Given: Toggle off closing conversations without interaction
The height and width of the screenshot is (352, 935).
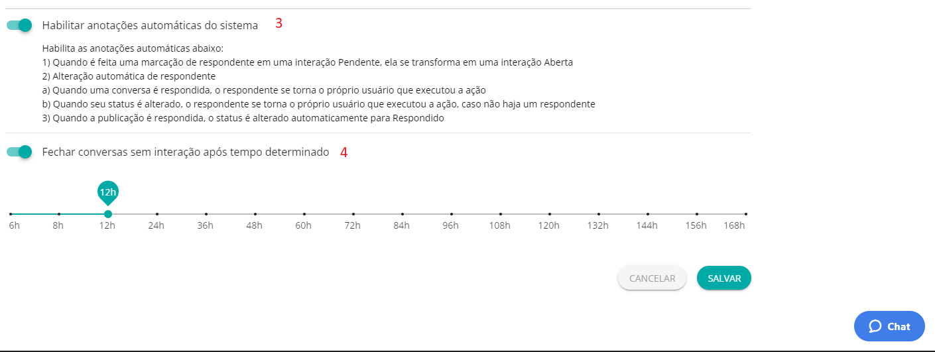Looking at the screenshot, I should click(19, 152).
